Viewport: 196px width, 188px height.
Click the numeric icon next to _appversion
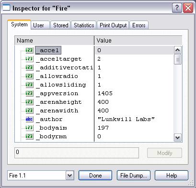pyautogui.click(x=29, y=93)
